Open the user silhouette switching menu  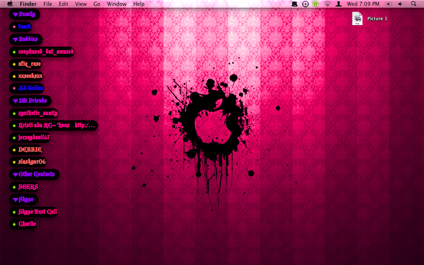click(x=339, y=4)
